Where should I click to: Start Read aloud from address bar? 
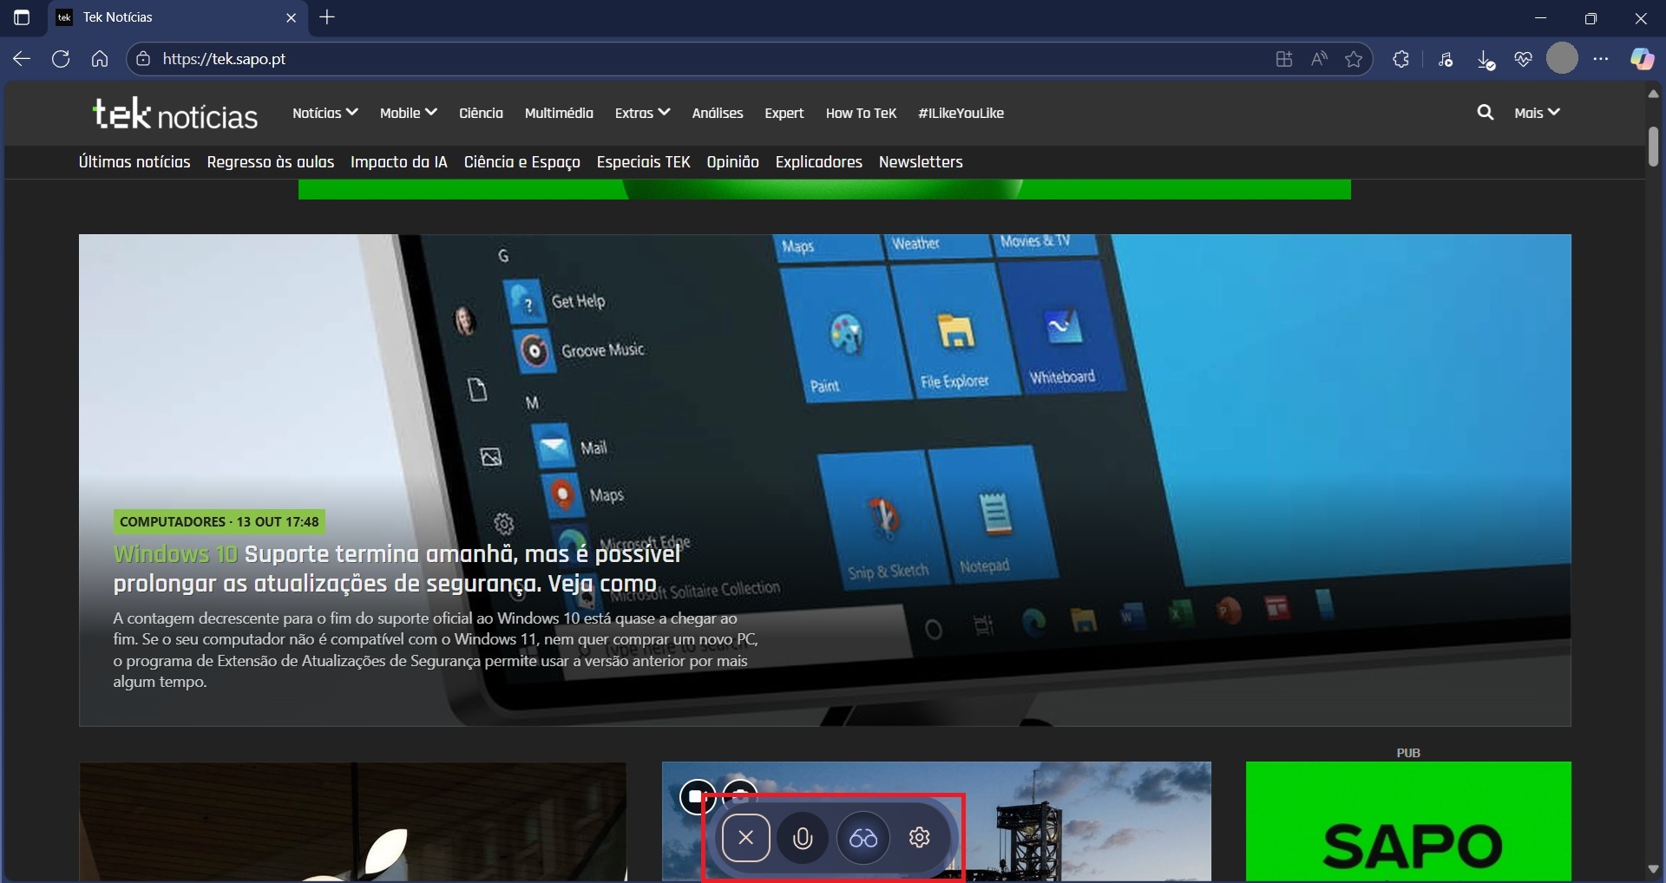[x=1319, y=59]
